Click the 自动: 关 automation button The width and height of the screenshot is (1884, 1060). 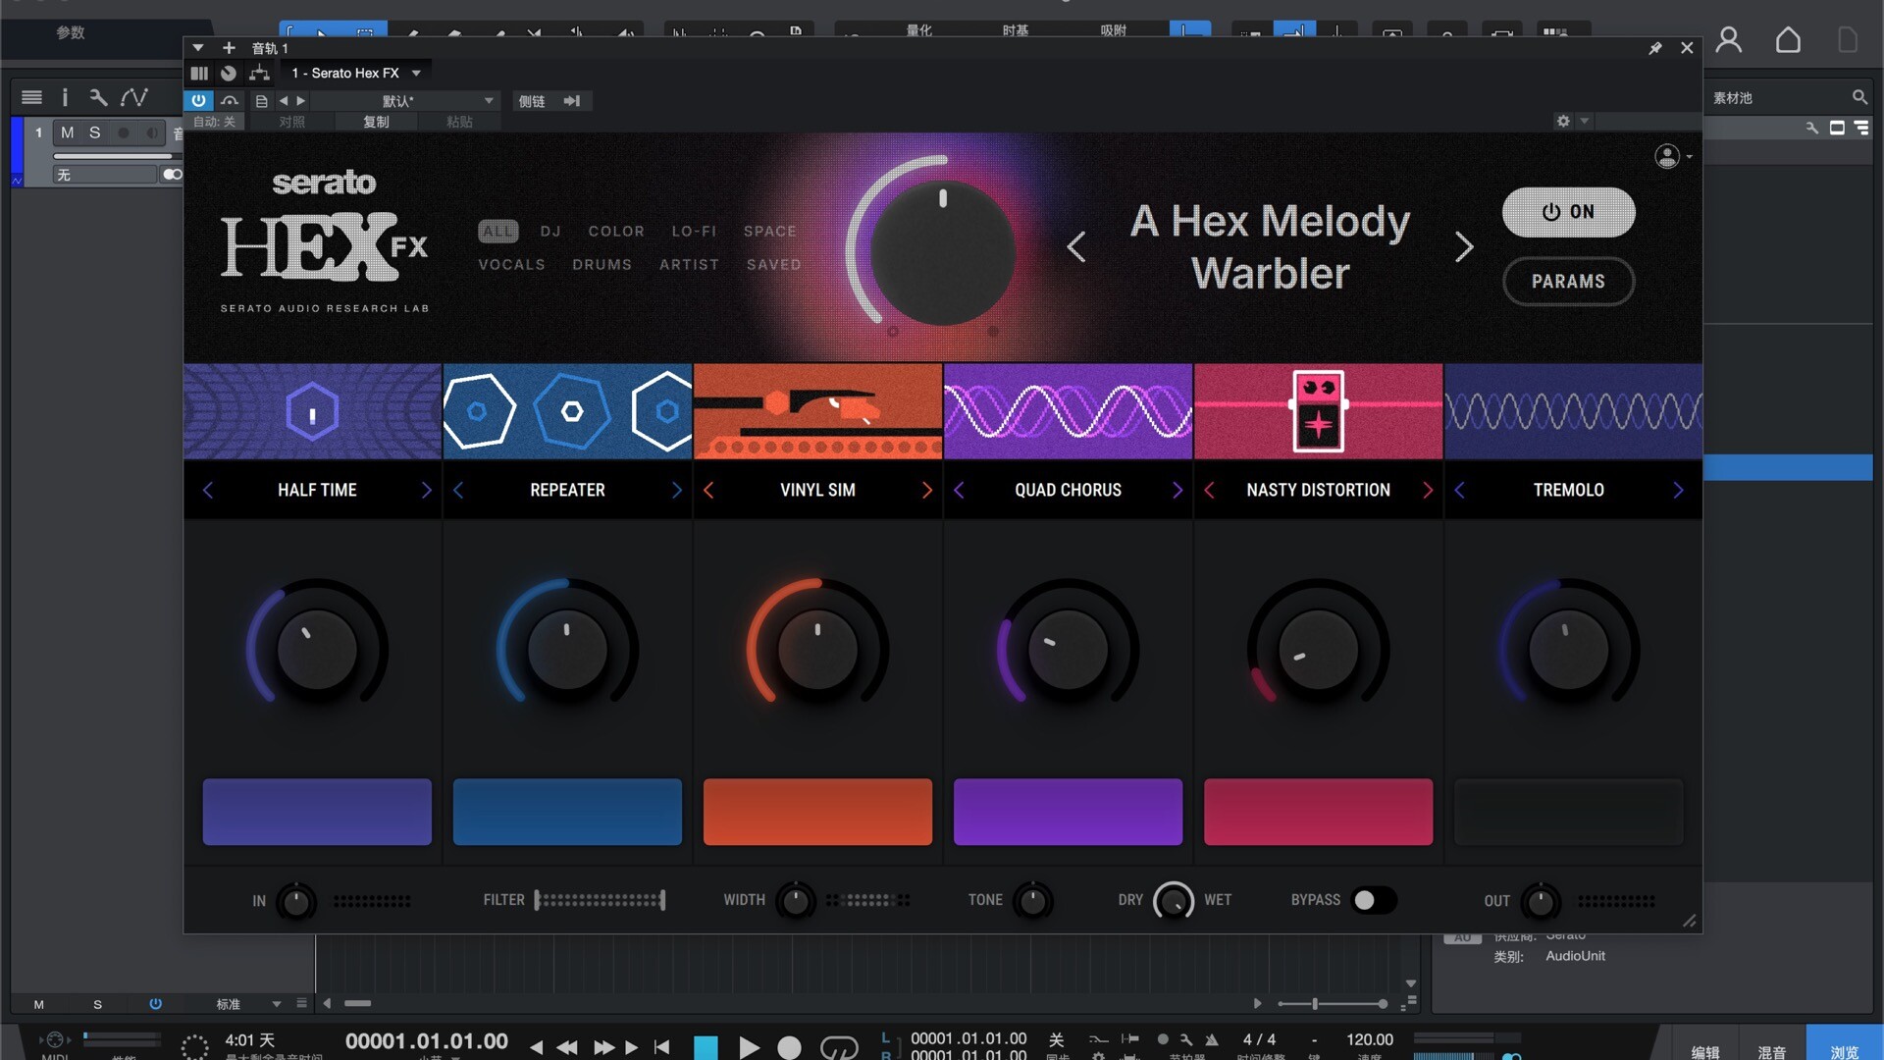214,122
